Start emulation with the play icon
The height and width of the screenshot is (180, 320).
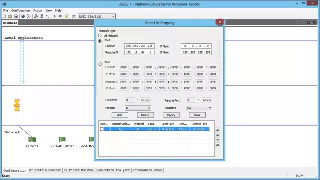(x=55, y=16)
